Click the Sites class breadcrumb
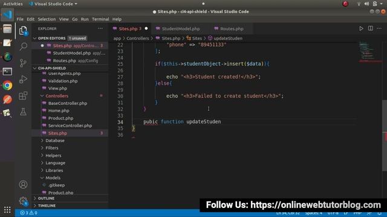Screen dimensions: 387x217 [x=197, y=39]
